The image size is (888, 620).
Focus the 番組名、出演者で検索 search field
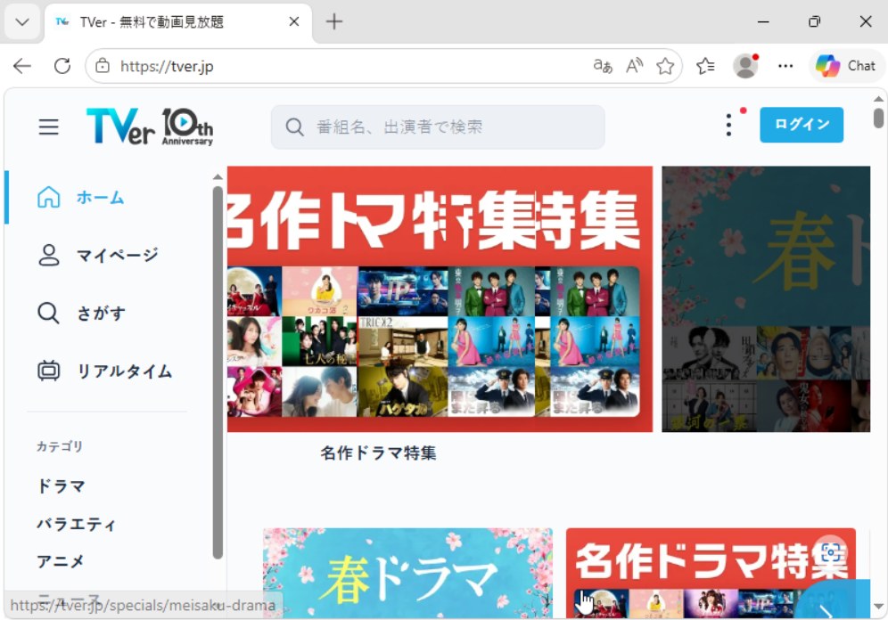click(x=438, y=126)
